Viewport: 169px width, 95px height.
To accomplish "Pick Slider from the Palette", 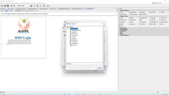I will coord(131,22).
